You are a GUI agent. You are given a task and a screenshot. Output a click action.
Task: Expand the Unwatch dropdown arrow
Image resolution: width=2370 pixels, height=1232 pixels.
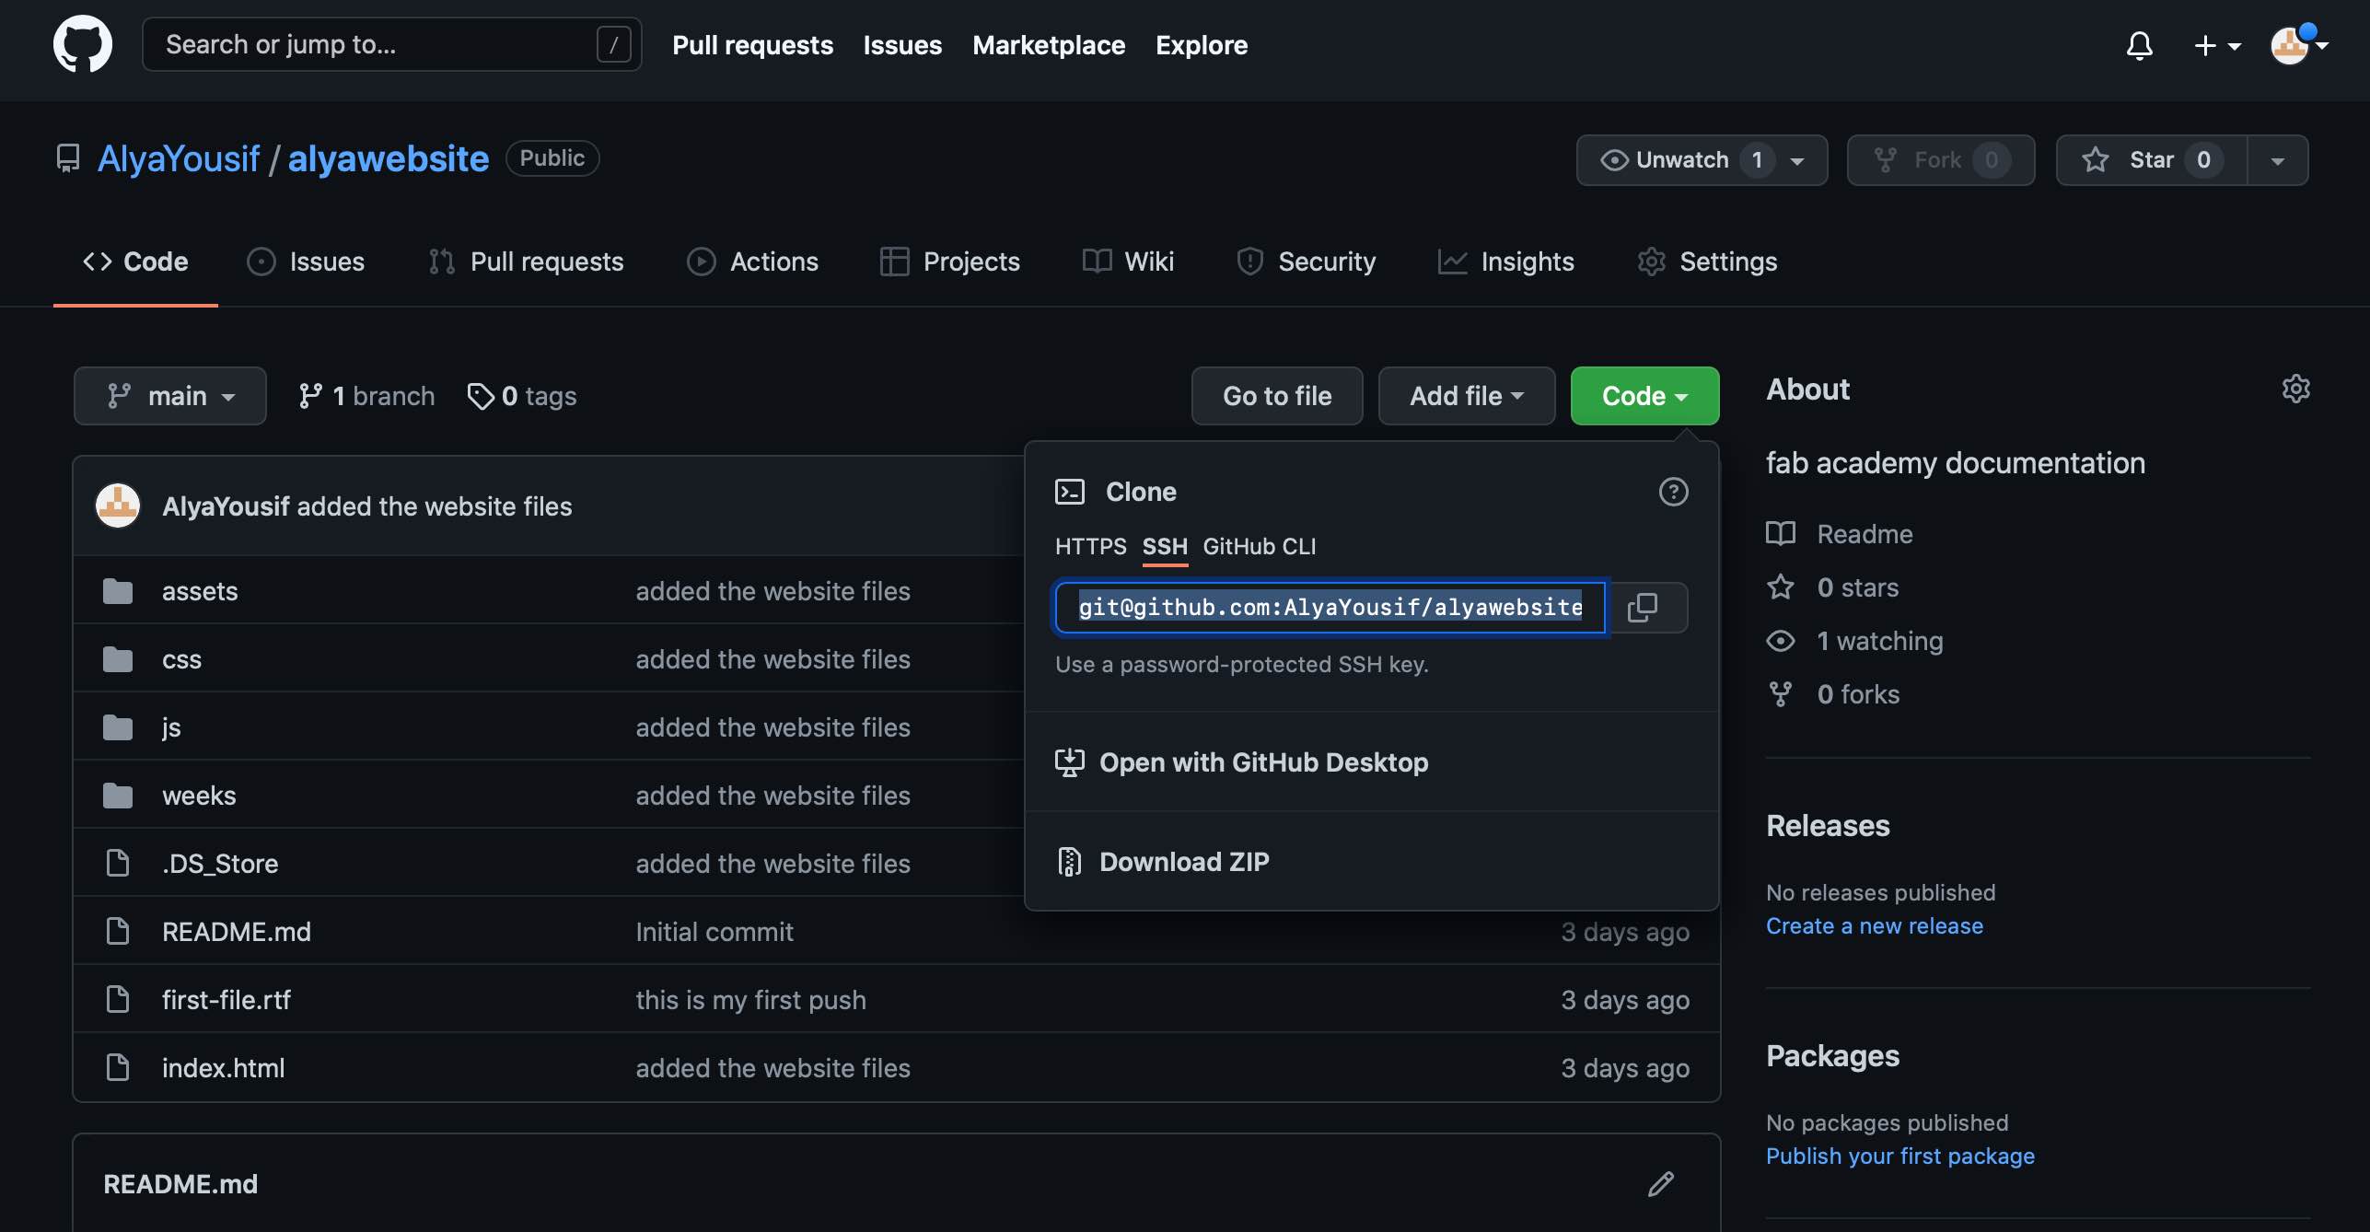[x=1797, y=160]
